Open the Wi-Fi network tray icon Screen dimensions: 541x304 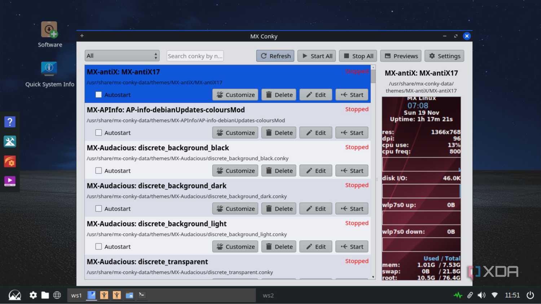tap(494, 295)
